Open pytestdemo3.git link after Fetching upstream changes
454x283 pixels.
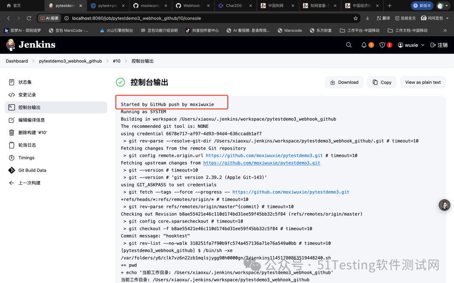tap(261, 163)
